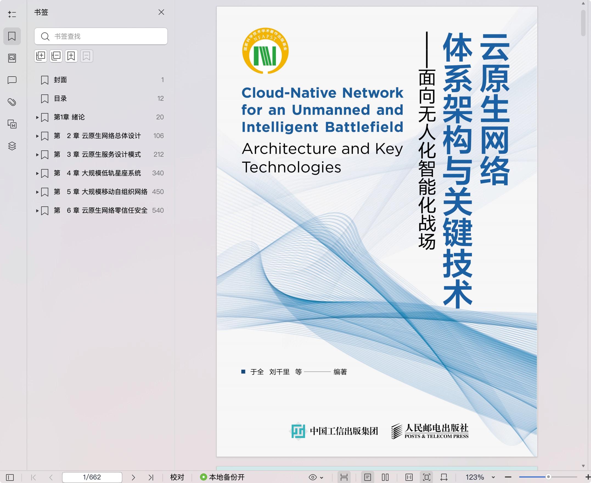Click the zoom slider handle
591x483 pixels.
(x=548, y=477)
